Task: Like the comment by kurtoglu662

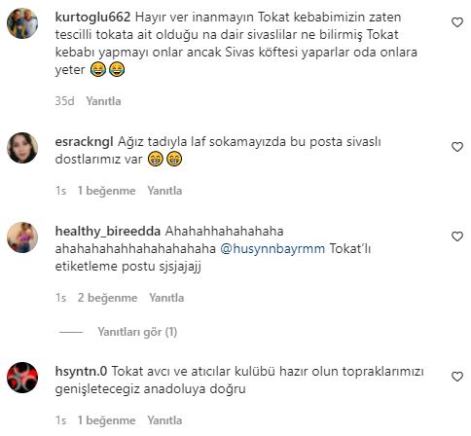Action: point(457,22)
